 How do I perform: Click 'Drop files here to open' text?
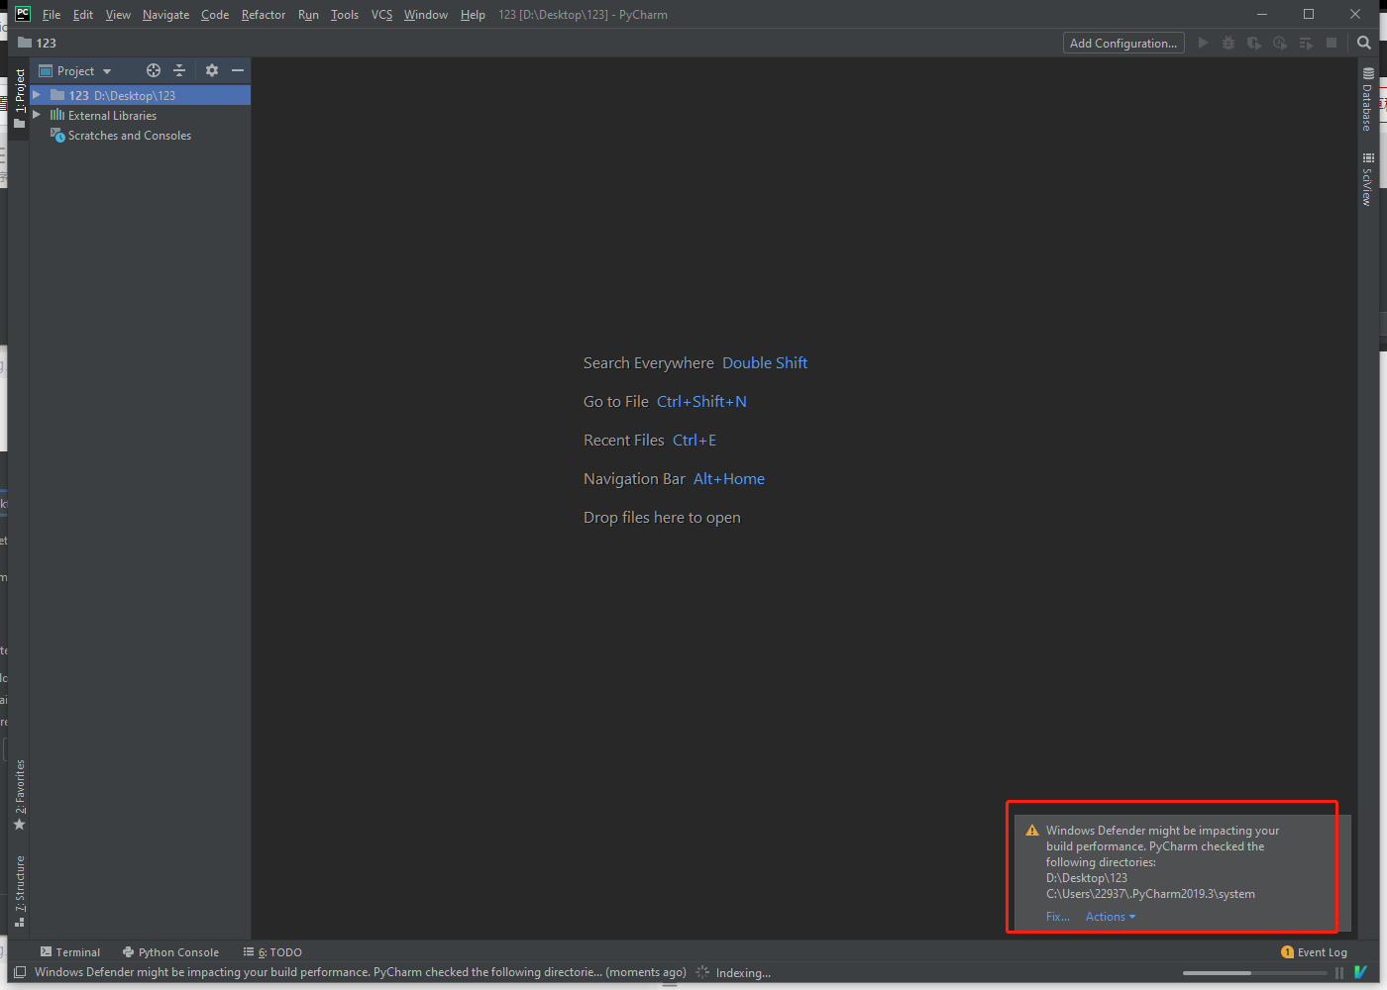point(662,518)
